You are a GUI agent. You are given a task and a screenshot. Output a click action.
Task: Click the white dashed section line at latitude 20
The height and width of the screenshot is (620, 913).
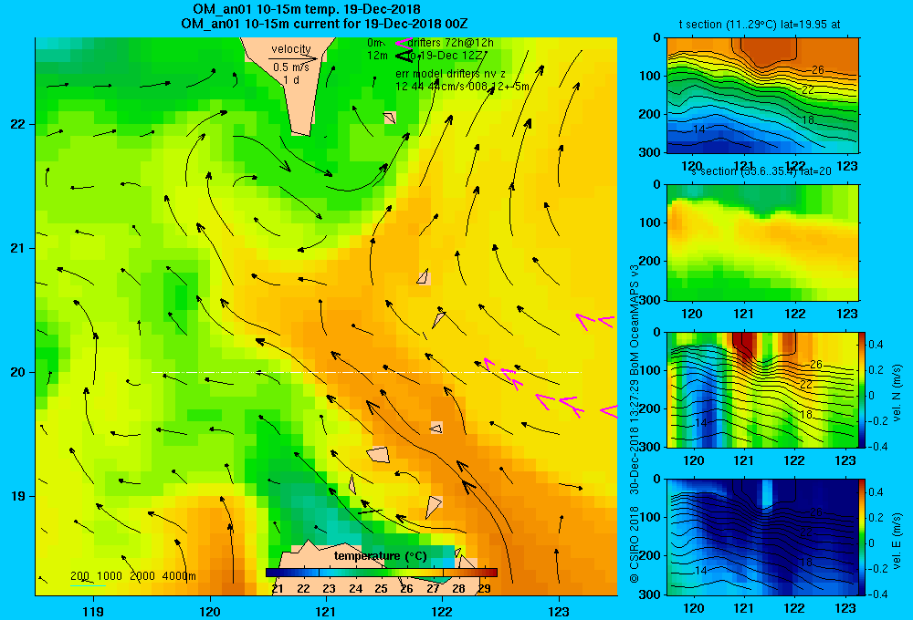(366, 372)
